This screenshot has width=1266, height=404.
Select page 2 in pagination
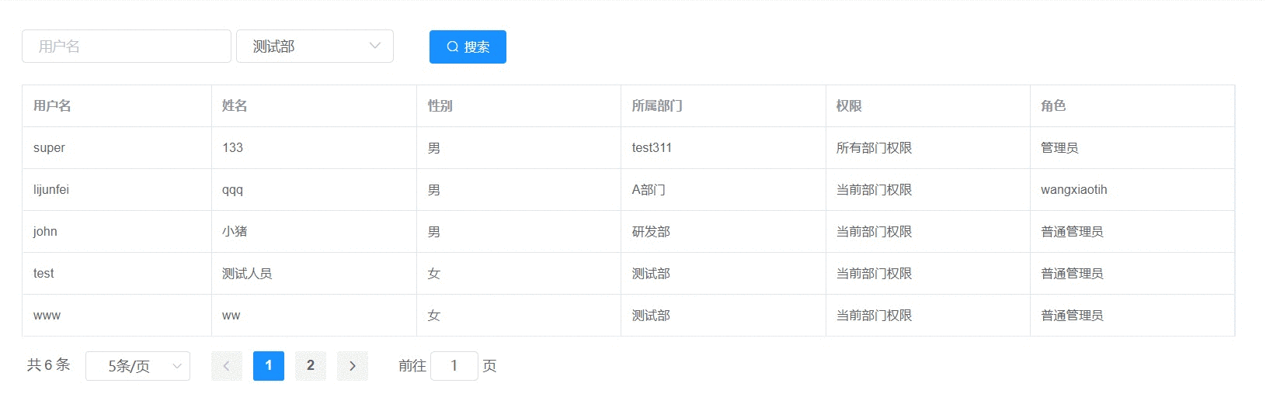tap(311, 366)
